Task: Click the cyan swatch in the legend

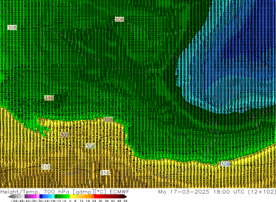Action: point(53,196)
